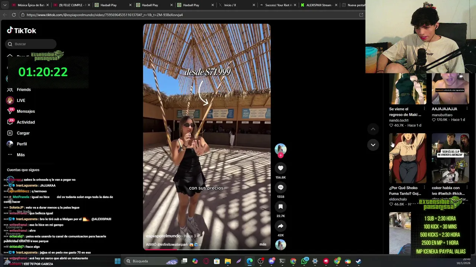Click the icon at the address bar's right end

361,15
